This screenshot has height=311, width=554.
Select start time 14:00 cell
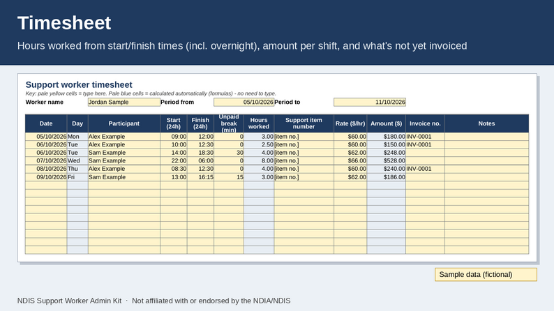click(x=174, y=153)
